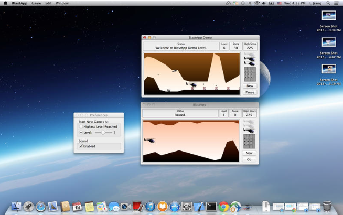Open the Edit menu
The height and width of the screenshot is (215, 343).
click(x=48, y=3)
